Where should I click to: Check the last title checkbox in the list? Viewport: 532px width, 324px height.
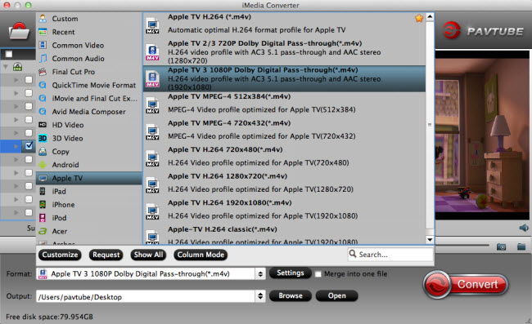[x=29, y=212]
